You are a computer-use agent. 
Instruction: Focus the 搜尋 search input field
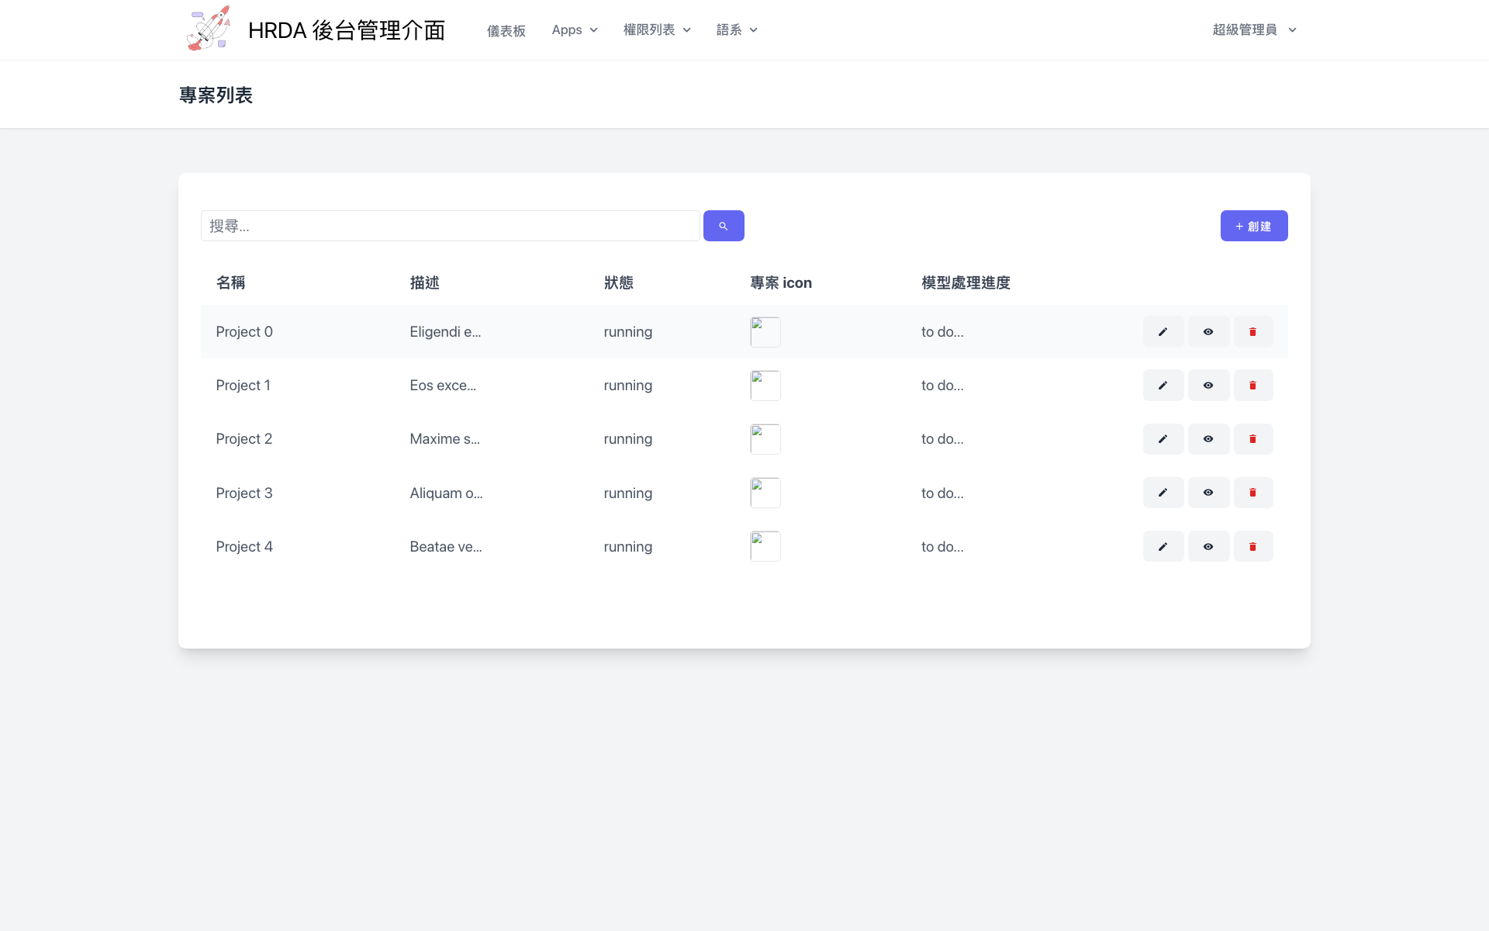pos(450,226)
